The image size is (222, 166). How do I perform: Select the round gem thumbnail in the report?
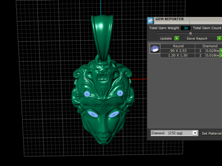click(155, 48)
